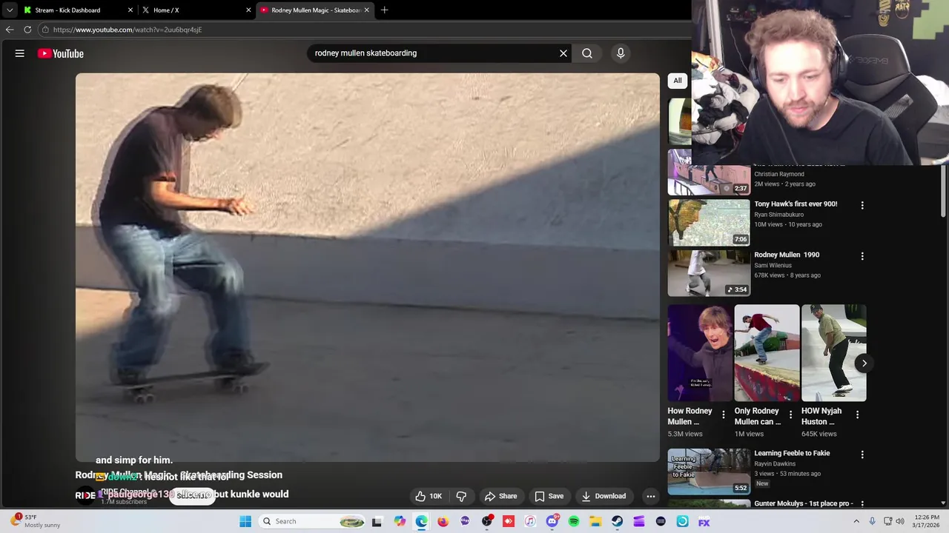Play the HOW Nyjah Huston short thumbnail

833,353
